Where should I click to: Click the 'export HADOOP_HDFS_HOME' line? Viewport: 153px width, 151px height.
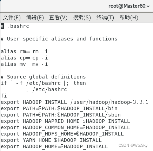(62, 134)
